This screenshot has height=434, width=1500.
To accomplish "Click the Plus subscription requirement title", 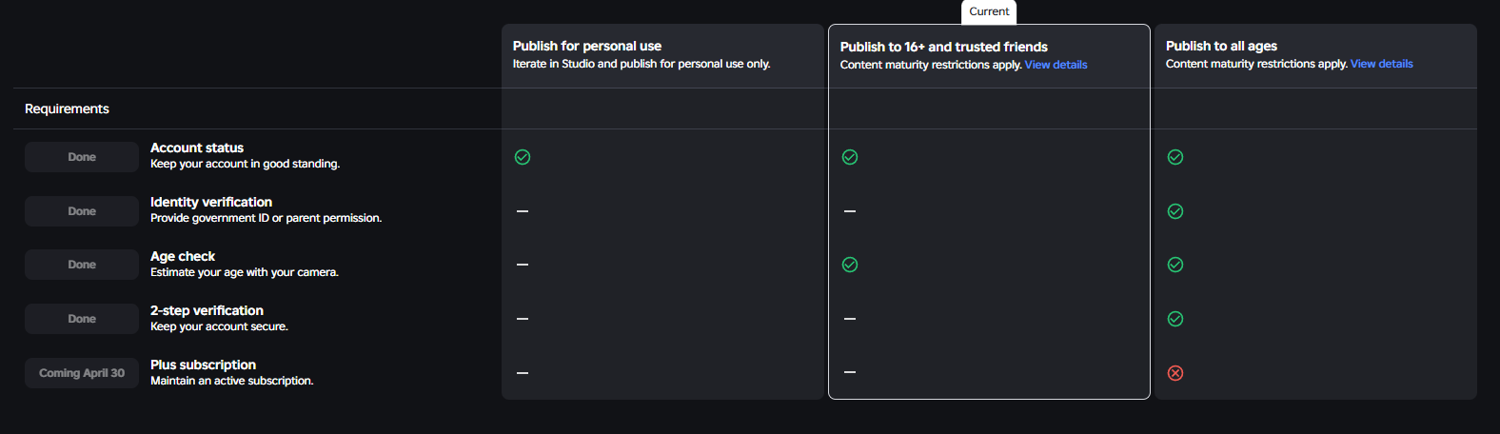I will 203,365.
